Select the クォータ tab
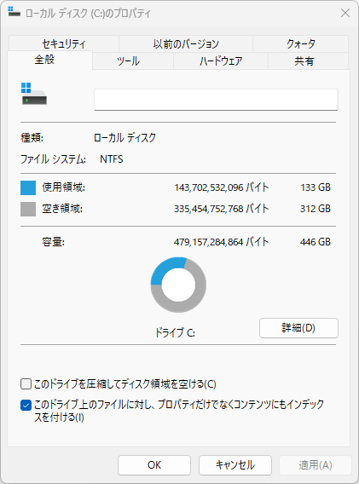 click(x=301, y=43)
